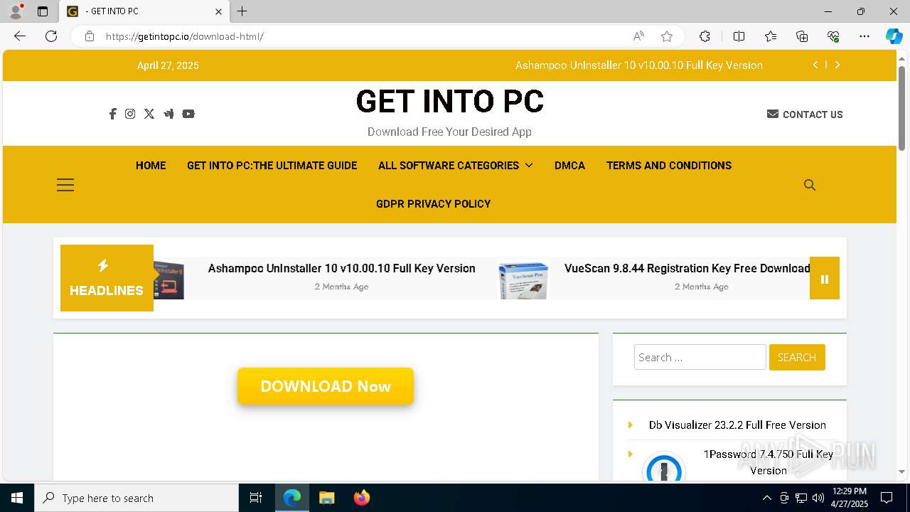Open the site's Facebook page icon
This screenshot has height=512, width=910.
point(112,114)
